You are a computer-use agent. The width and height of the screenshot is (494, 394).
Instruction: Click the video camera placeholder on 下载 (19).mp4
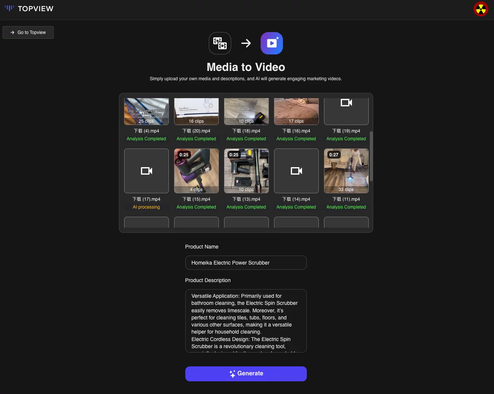pyautogui.click(x=346, y=103)
